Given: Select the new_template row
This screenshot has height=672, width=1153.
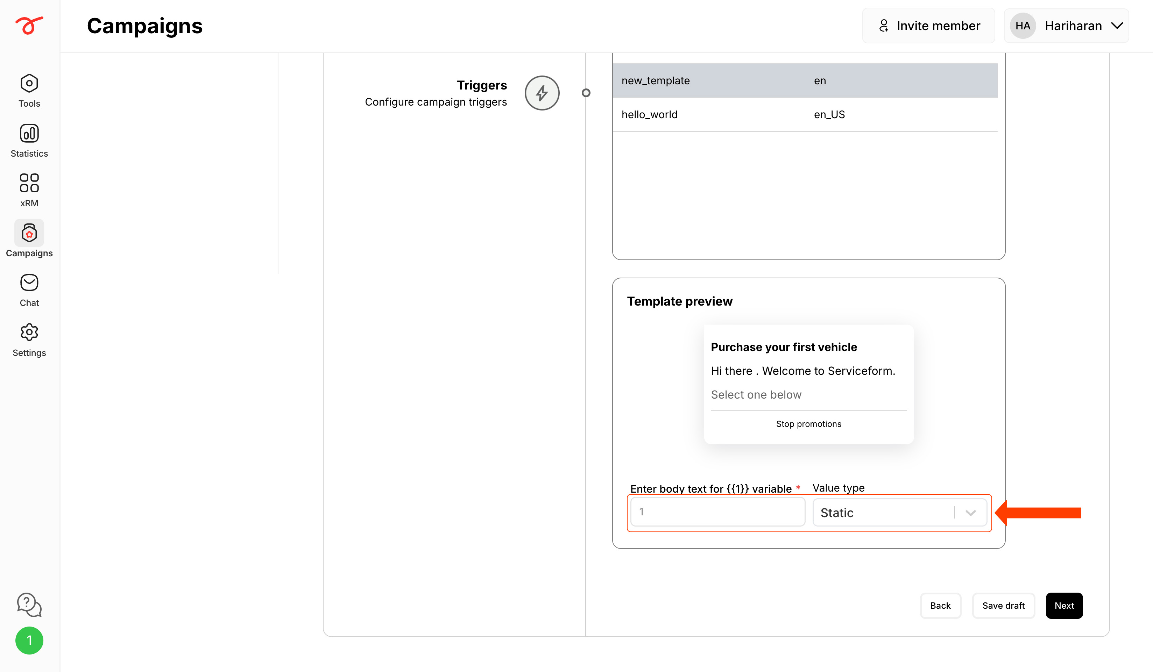Looking at the screenshot, I should click(x=805, y=80).
